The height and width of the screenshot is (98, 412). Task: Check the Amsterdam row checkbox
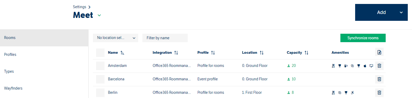[100, 66]
